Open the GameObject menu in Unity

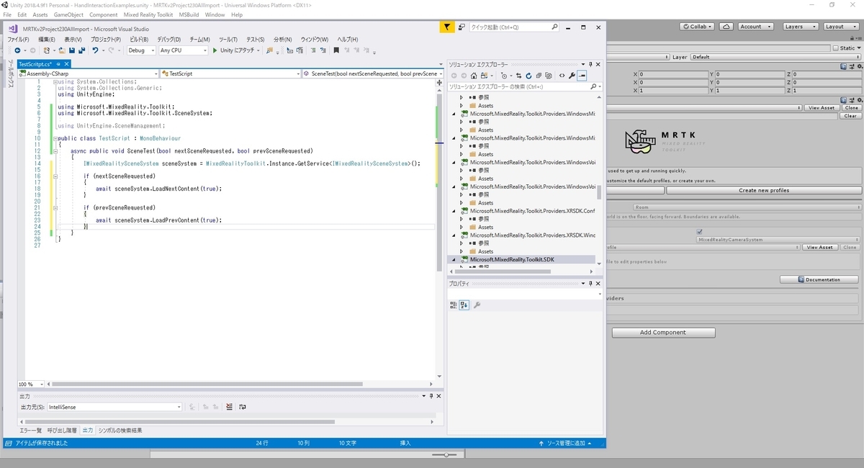point(68,14)
